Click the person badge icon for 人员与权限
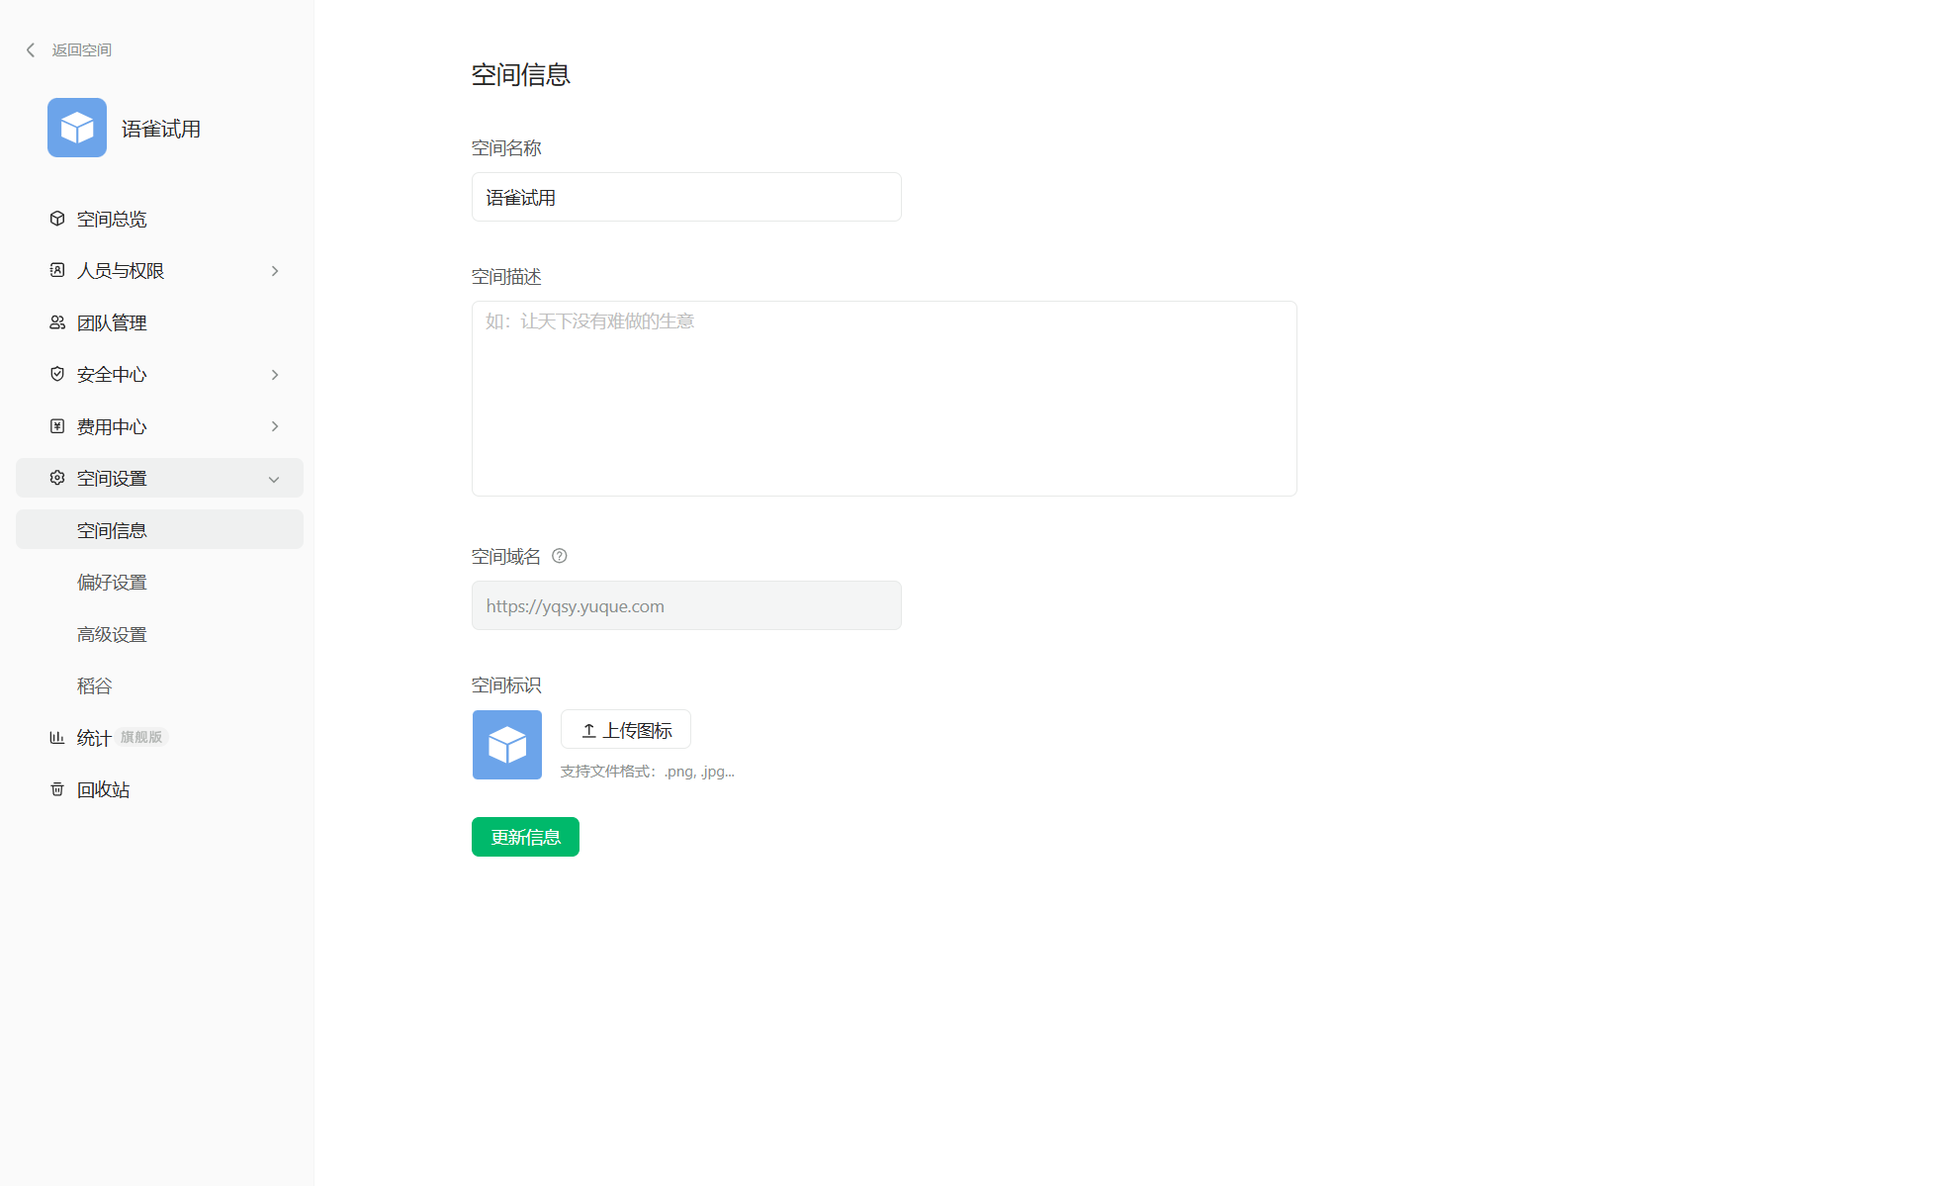This screenshot has height=1186, width=1960. pos(57,270)
